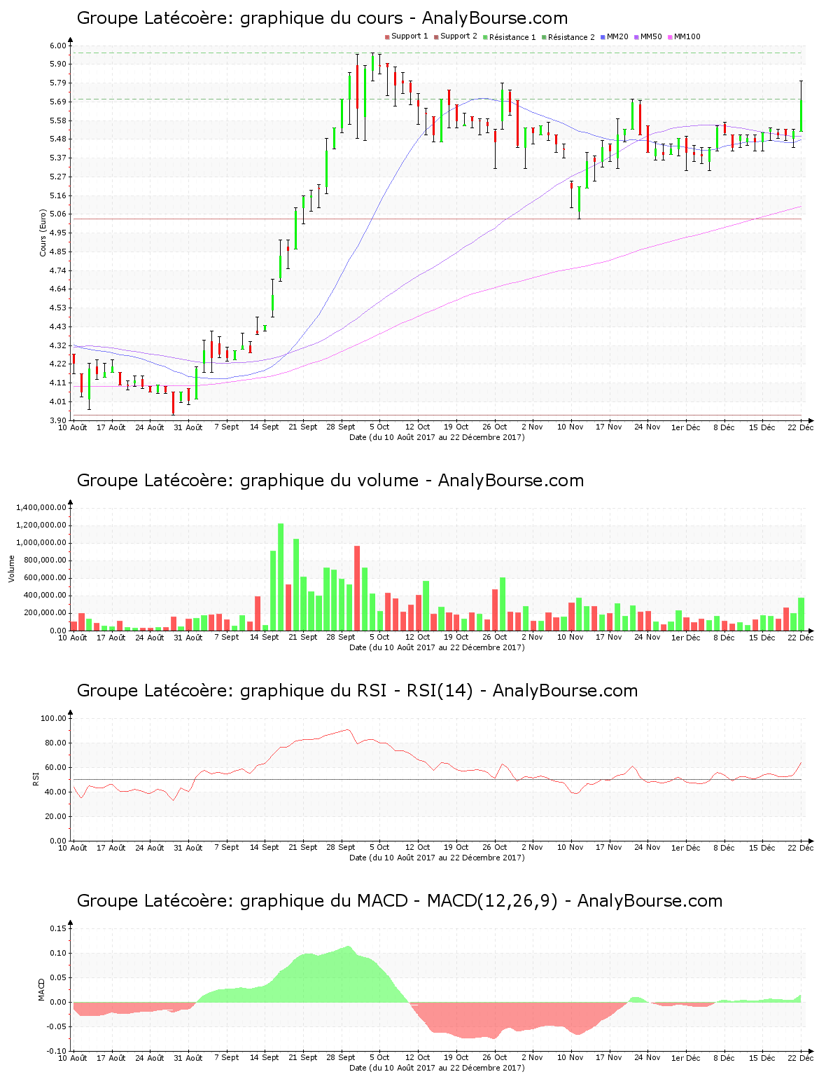Click the 600,000.00 volume axis value
The height and width of the screenshot is (1086, 840).
tap(43, 578)
